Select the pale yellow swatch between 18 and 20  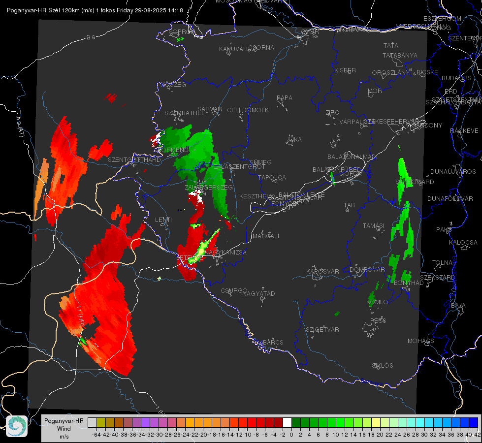(376, 422)
